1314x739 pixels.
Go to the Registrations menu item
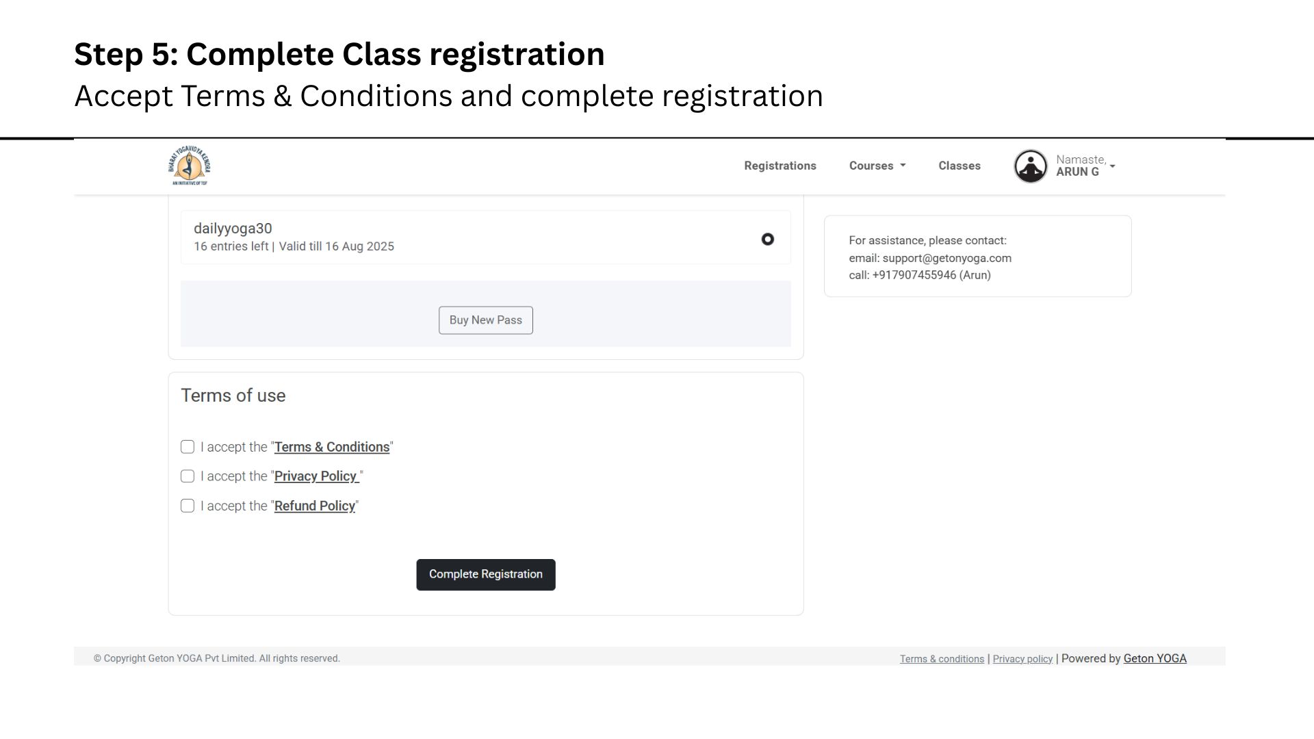(780, 166)
